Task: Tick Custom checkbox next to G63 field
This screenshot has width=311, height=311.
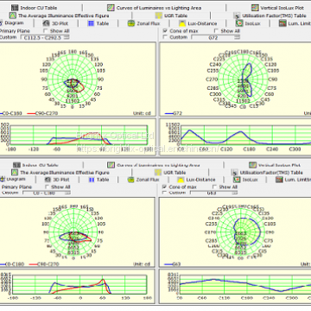Action: coord(164,192)
